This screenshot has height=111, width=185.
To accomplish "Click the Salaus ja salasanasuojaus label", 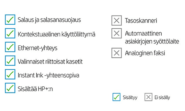I will click(x=49, y=20).
